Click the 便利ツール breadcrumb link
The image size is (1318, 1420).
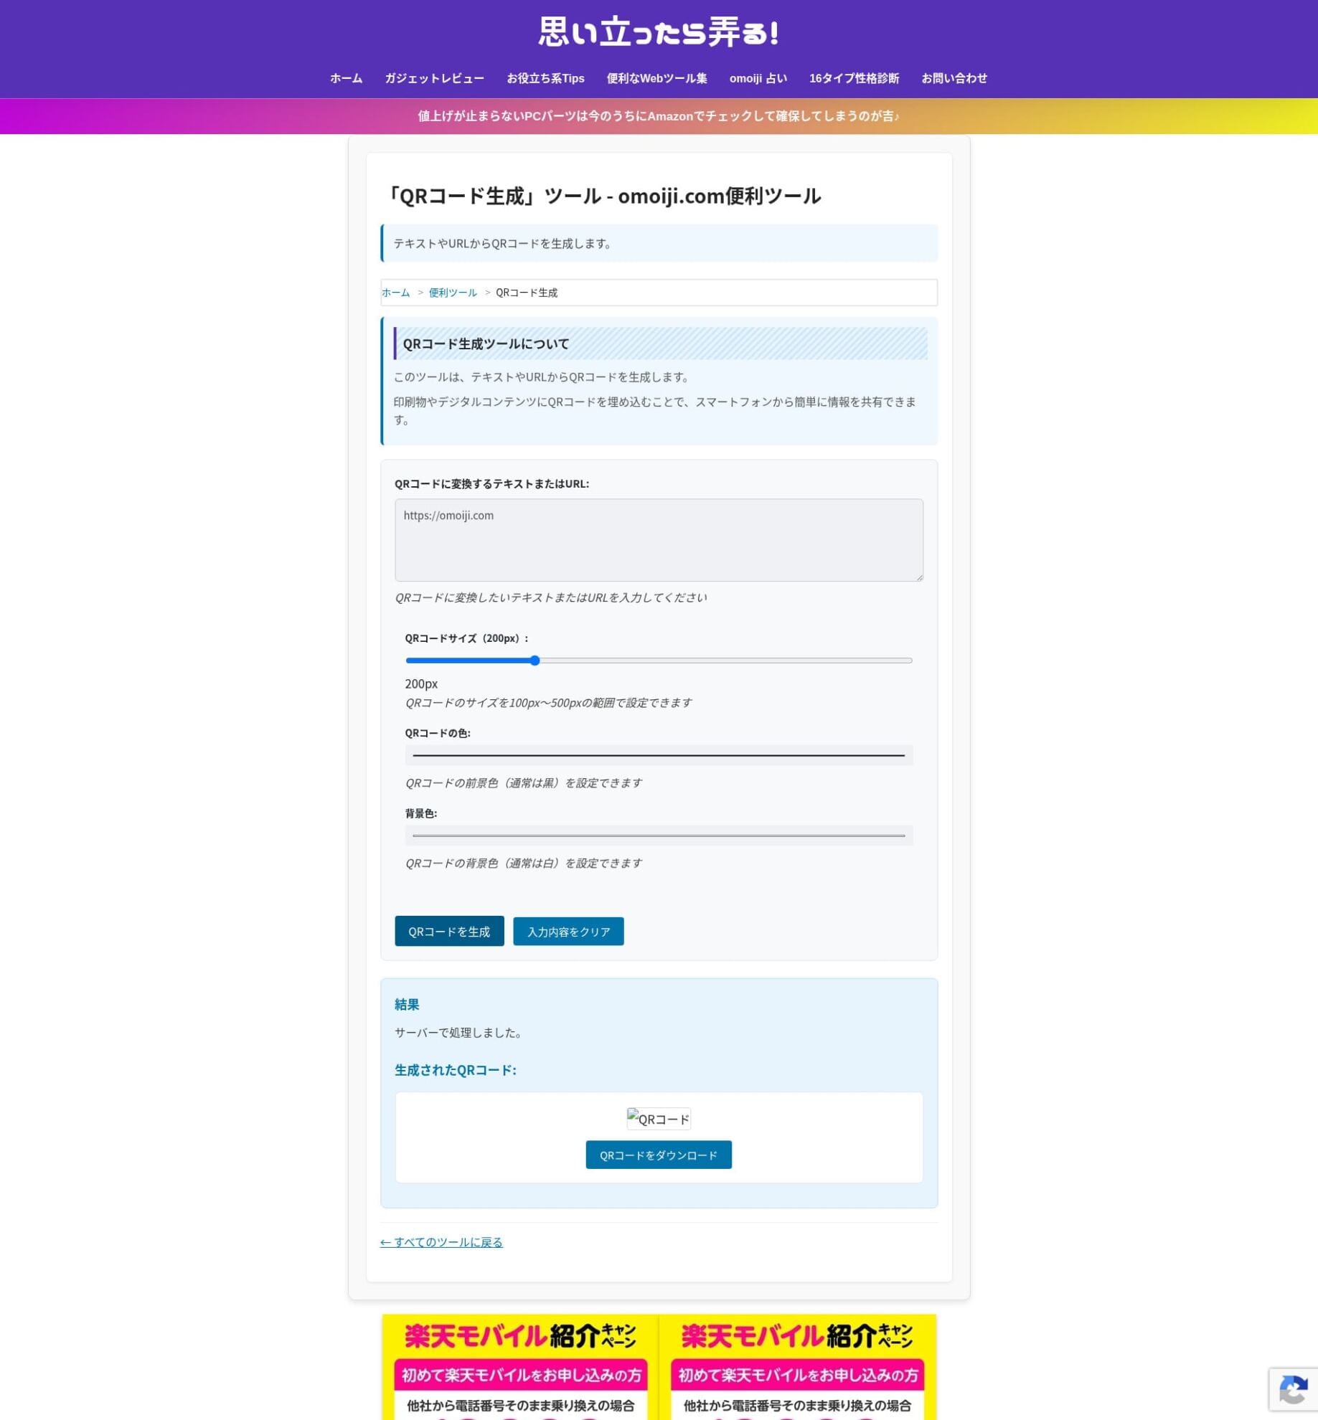point(453,293)
